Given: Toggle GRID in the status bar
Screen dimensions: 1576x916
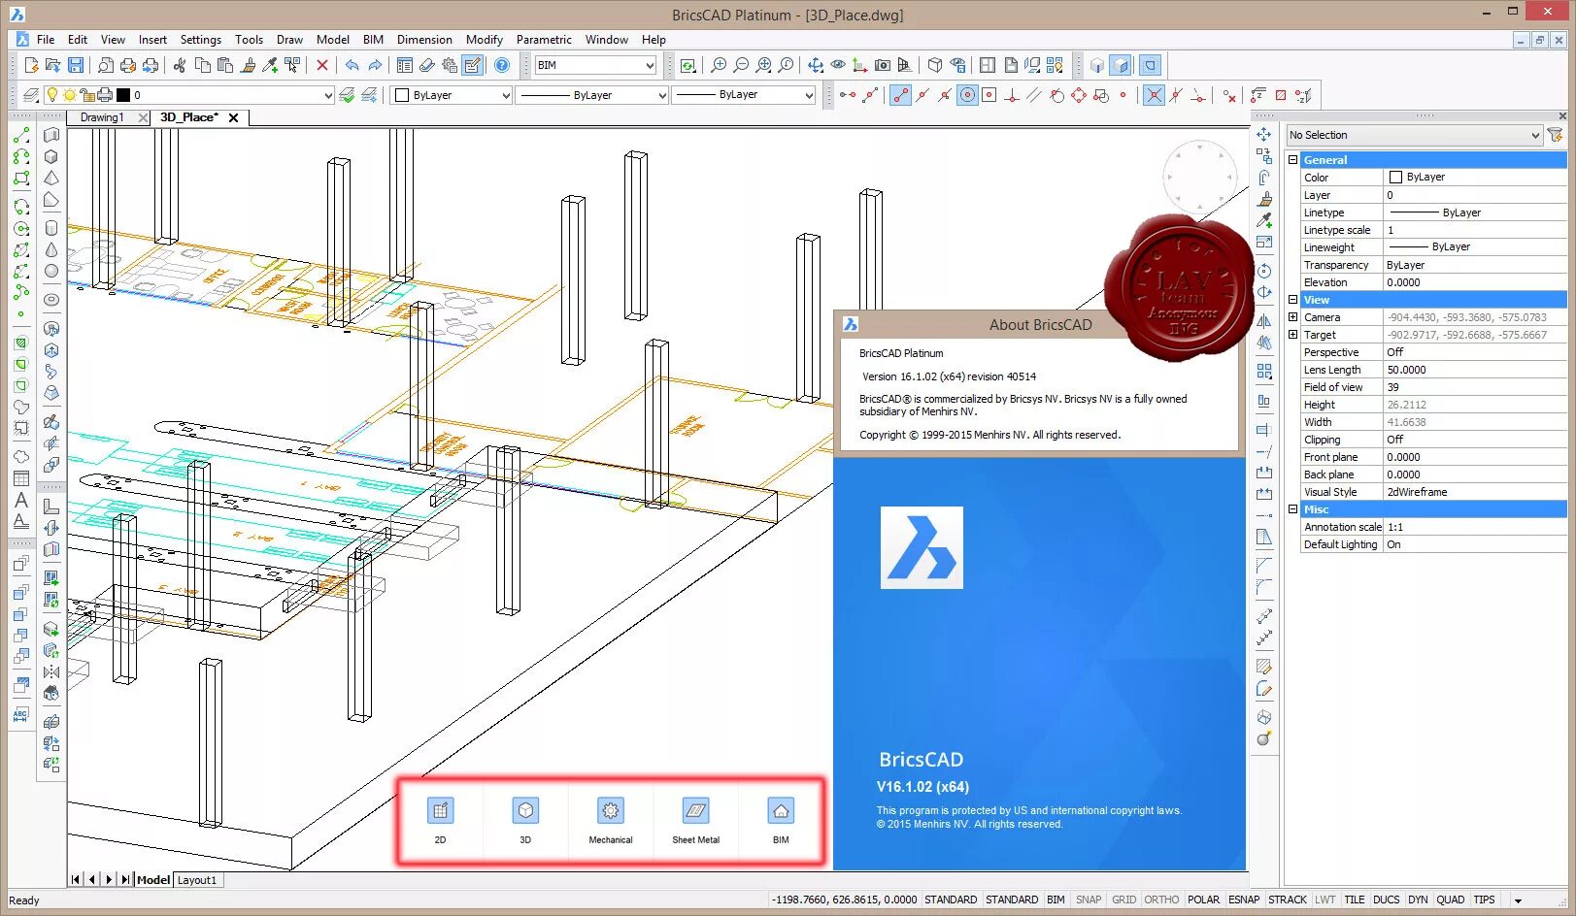Looking at the screenshot, I should tap(1123, 900).
